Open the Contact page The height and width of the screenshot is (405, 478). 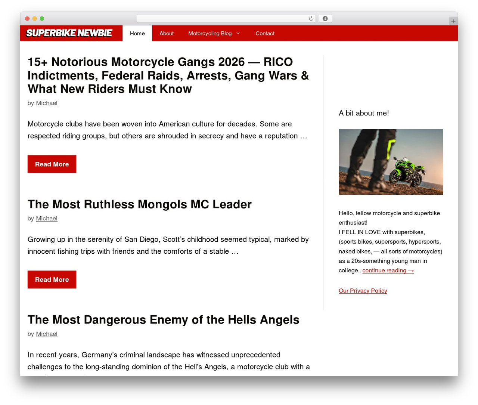click(265, 33)
